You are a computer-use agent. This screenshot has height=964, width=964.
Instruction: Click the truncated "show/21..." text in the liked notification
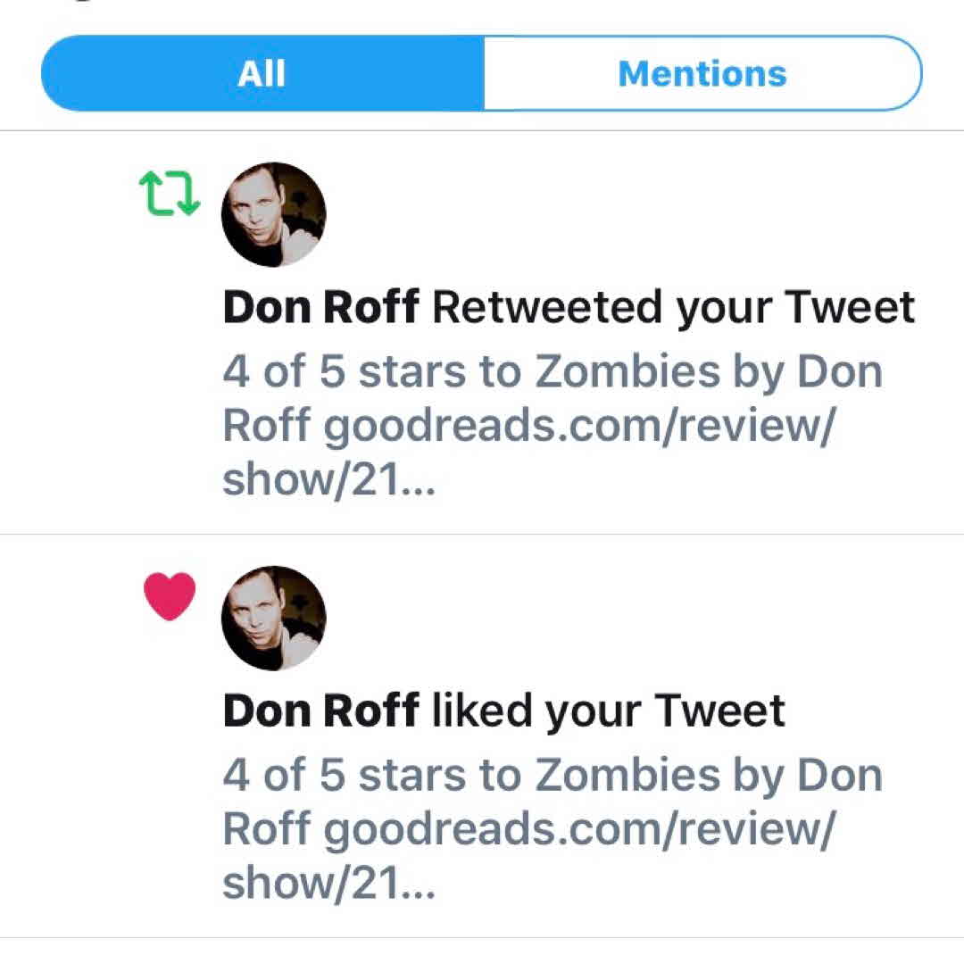[328, 885]
